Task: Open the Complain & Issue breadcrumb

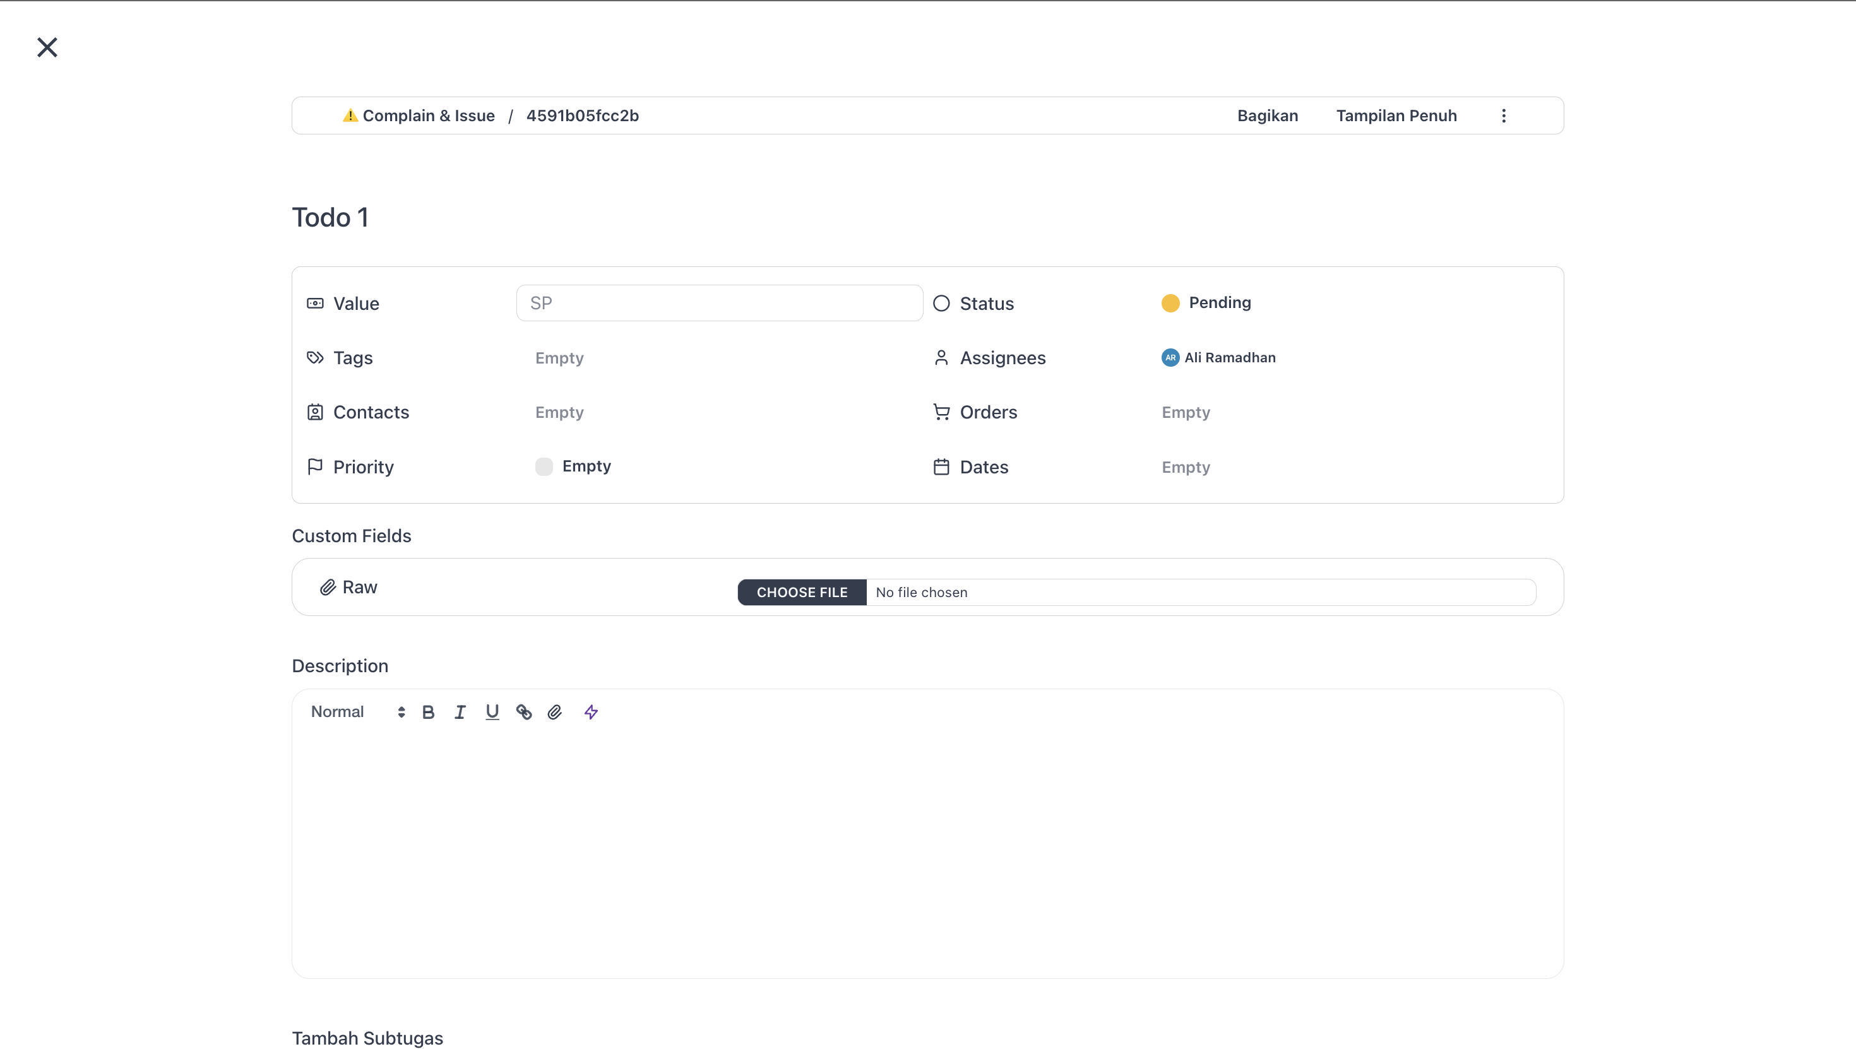Action: [429, 116]
